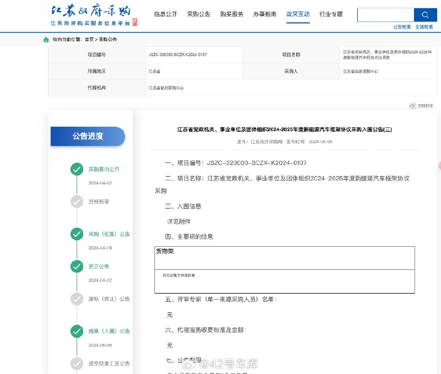Click the search magnifier button
Screen dimensions: 441x374
pos(425,15)
